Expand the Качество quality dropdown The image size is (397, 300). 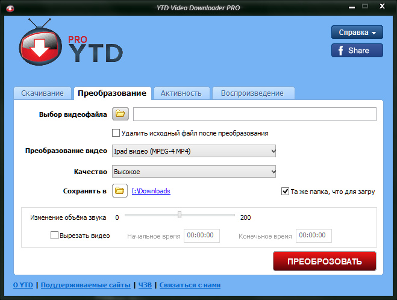click(x=194, y=172)
